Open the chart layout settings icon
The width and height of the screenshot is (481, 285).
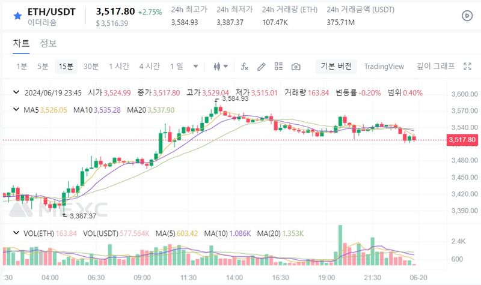tap(278, 66)
